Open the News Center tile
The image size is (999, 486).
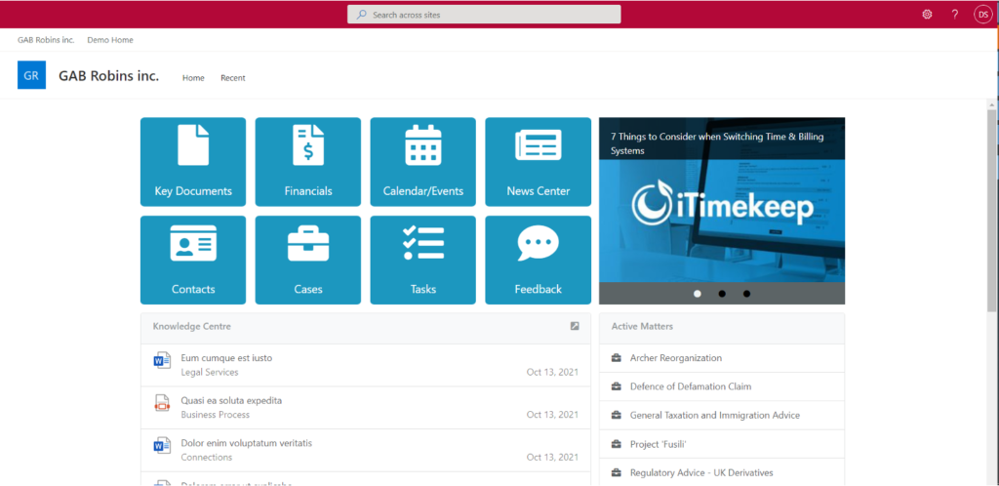538,162
